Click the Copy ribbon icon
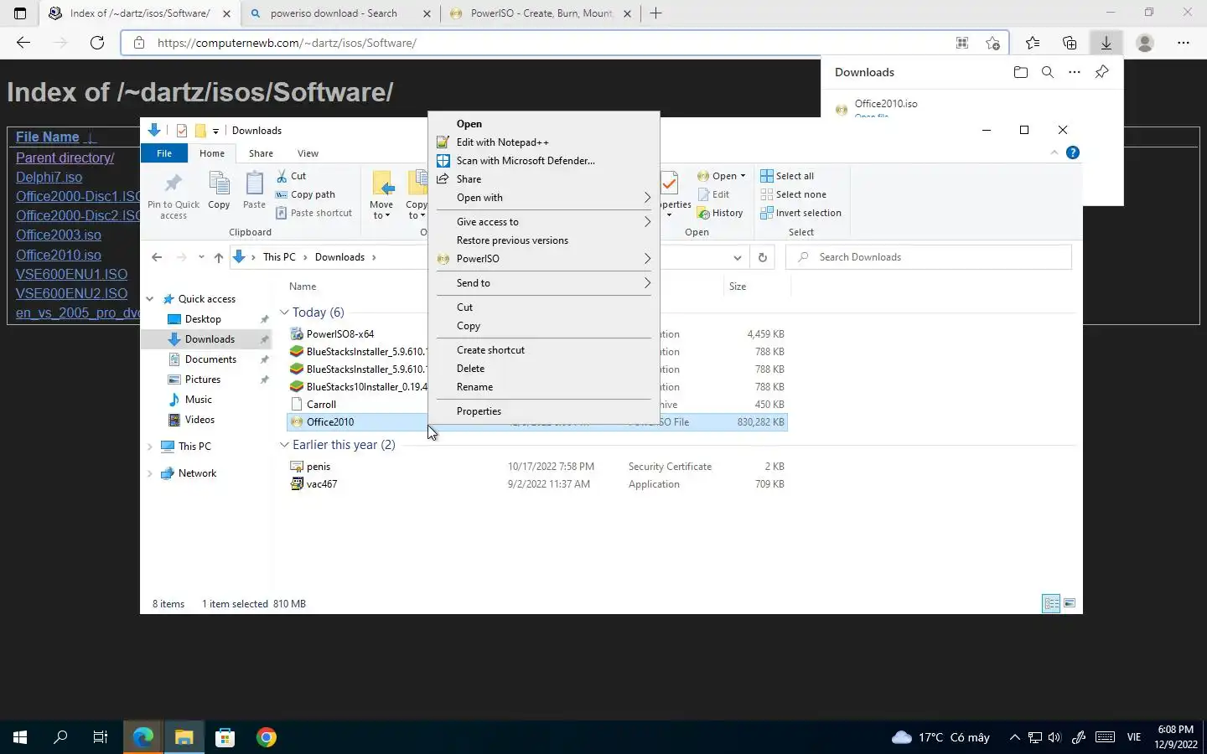 (x=219, y=191)
